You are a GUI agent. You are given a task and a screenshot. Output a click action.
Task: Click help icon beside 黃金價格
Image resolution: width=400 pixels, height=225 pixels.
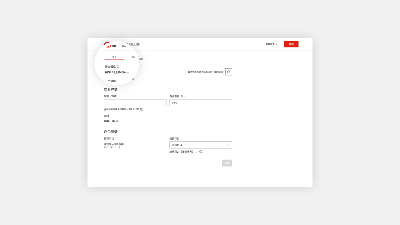(118, 66)
